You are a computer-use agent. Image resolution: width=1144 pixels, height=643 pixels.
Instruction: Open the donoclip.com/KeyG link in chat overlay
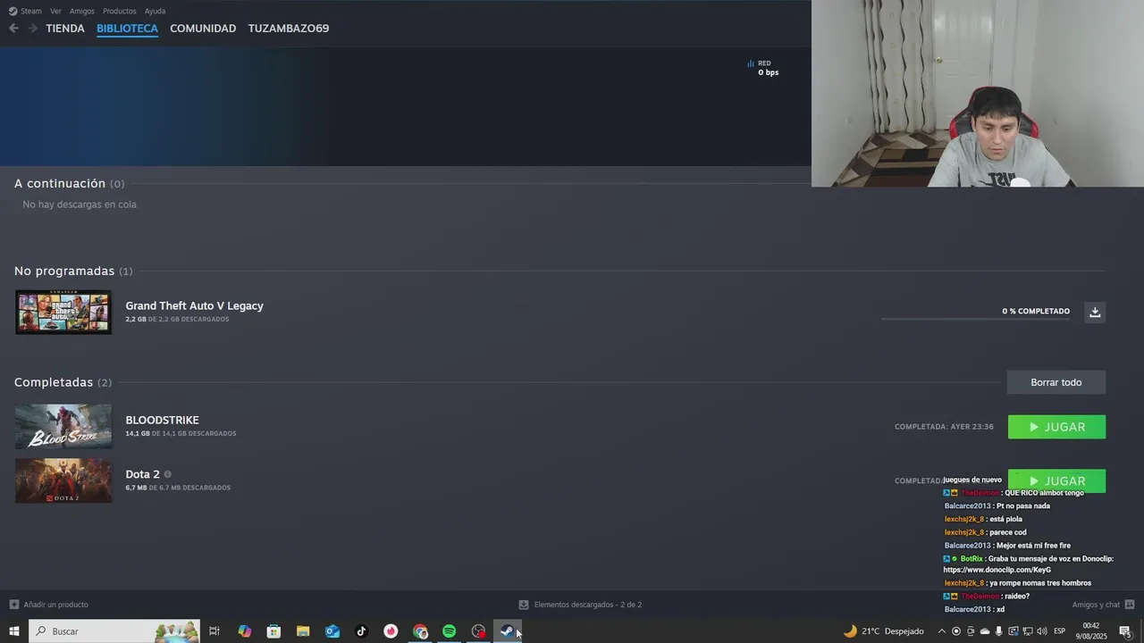tap(997, 570)
